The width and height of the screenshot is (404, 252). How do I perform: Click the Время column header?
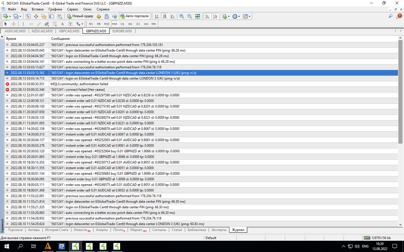pyautogui.click(x=11, y=38)
